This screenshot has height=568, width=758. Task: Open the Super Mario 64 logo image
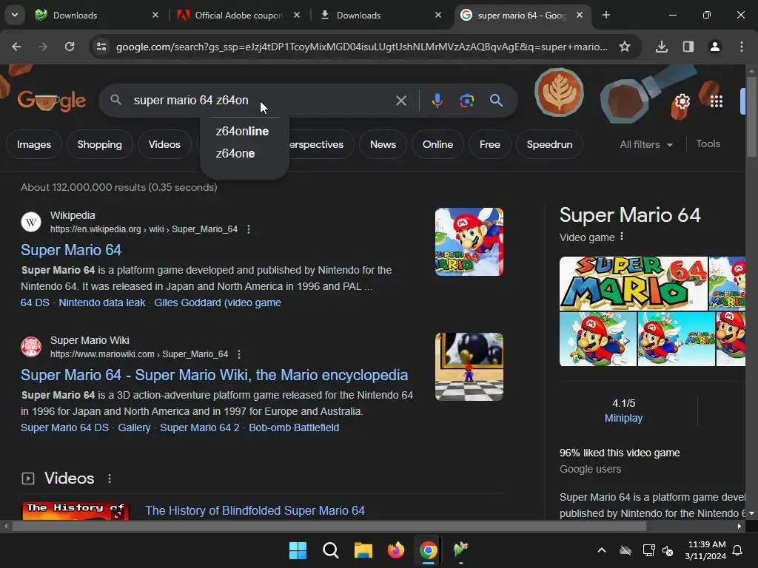(x=634, y=283)
